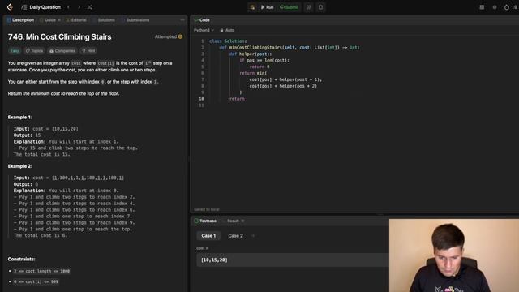Select the Testcase tab
This screenshot has width=519, height=292.
pos(205,221)
